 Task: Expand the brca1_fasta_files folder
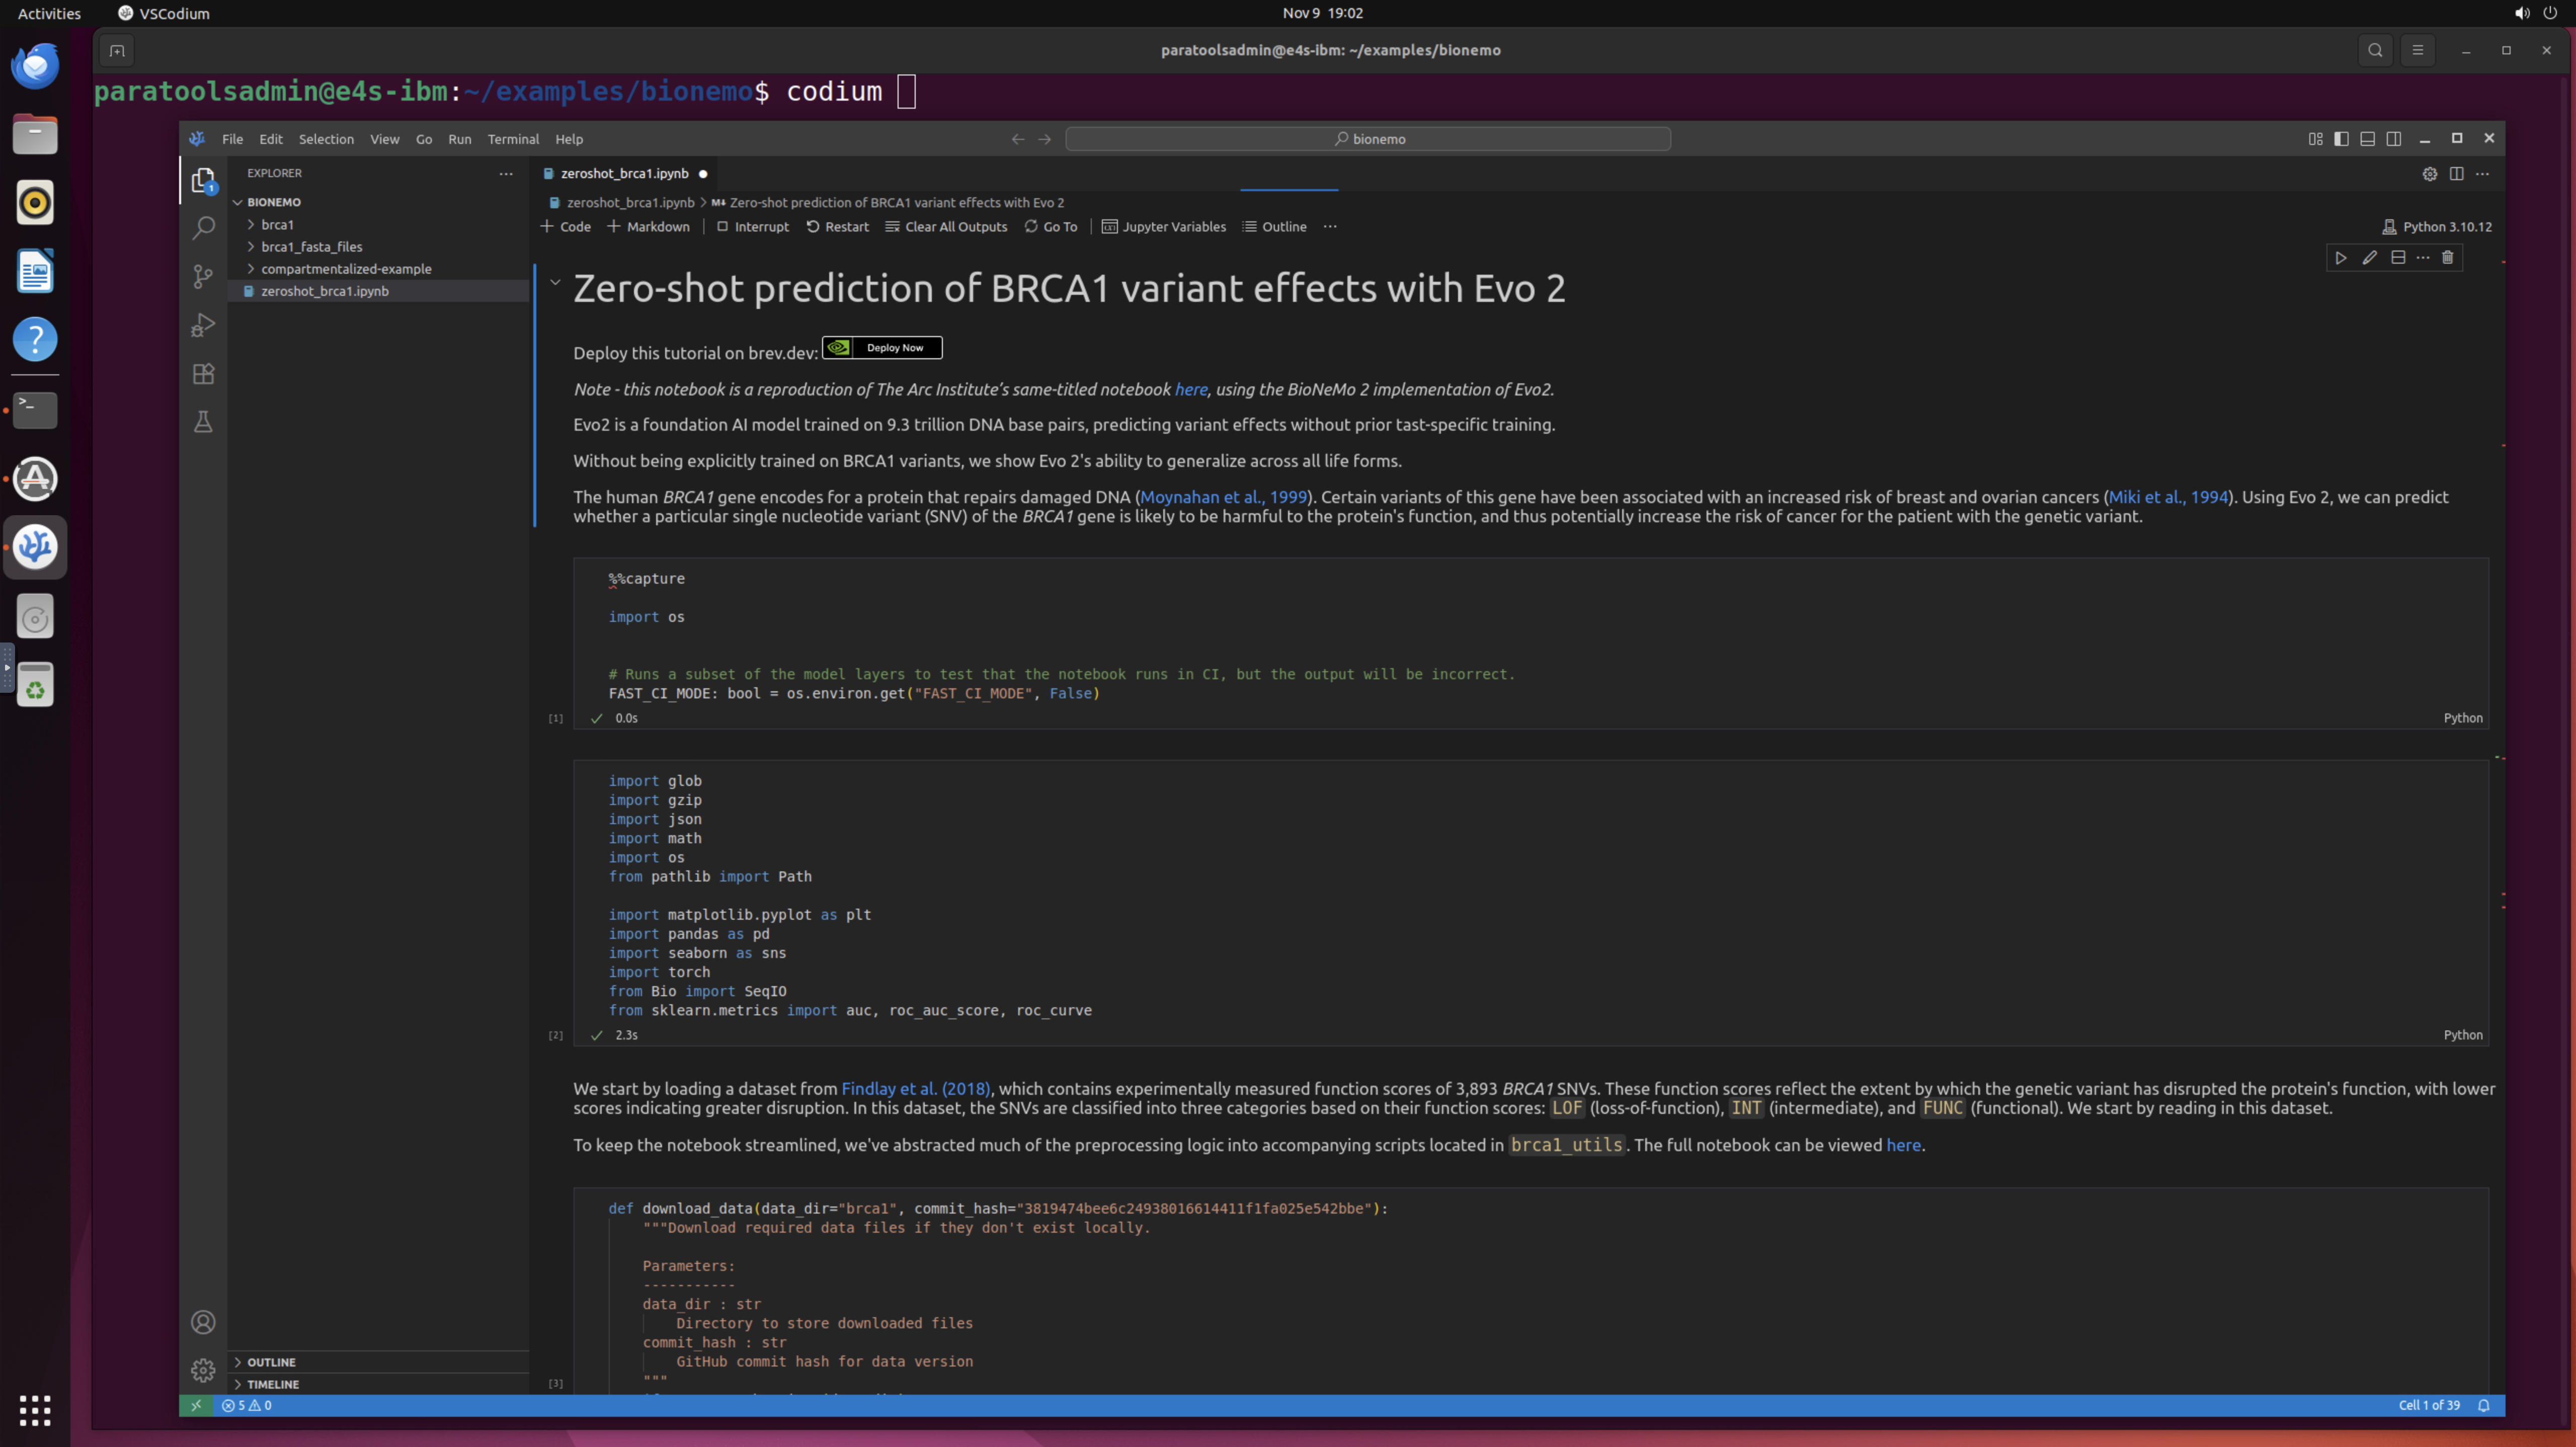coord(311,247)
